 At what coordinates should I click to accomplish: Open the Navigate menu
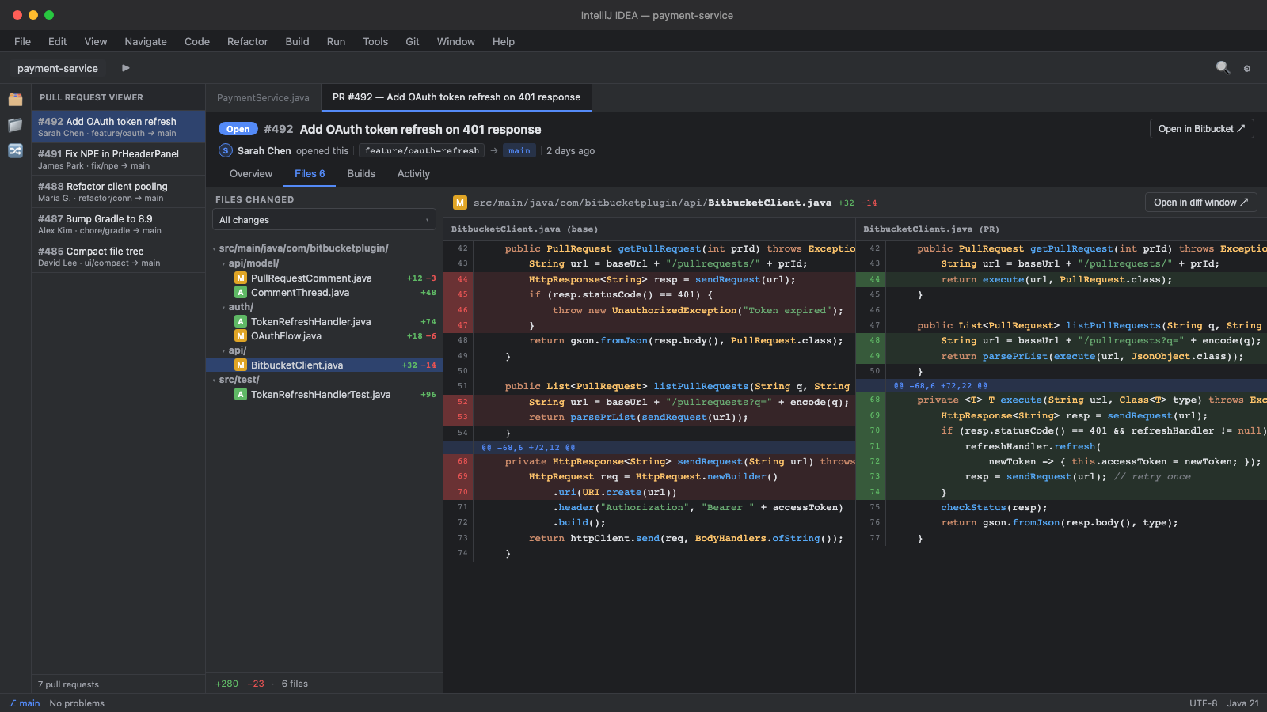[146, 41]
